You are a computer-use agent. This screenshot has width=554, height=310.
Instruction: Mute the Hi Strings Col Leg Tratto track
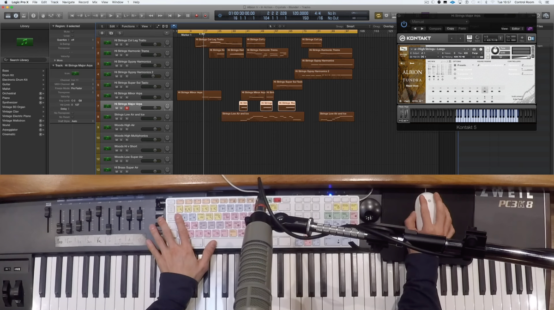[x=116, y=44]
